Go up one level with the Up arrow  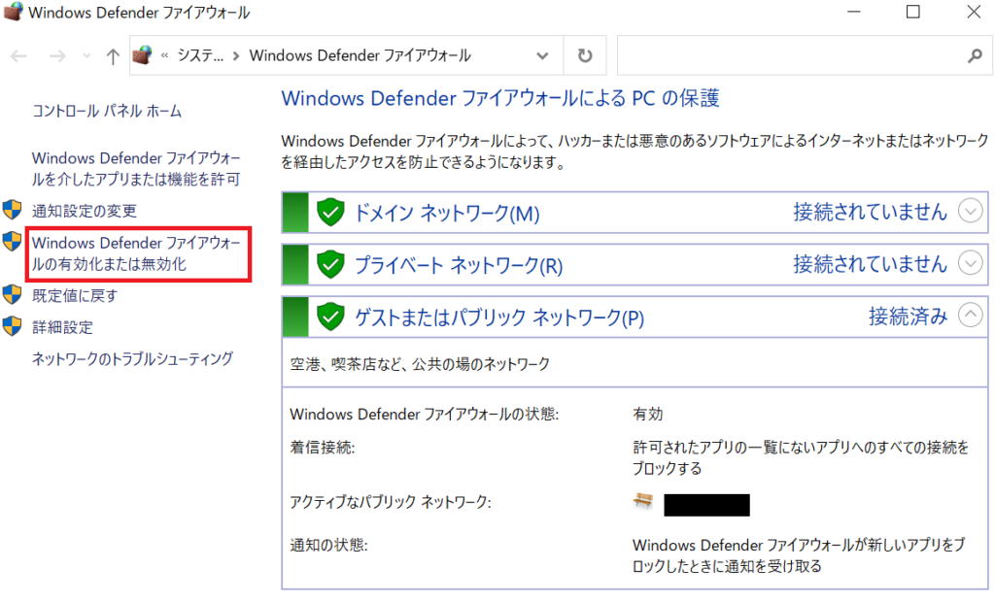(113, 56)
